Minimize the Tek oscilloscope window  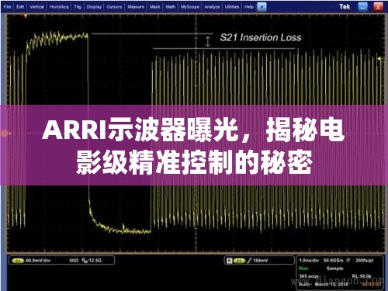362,7
